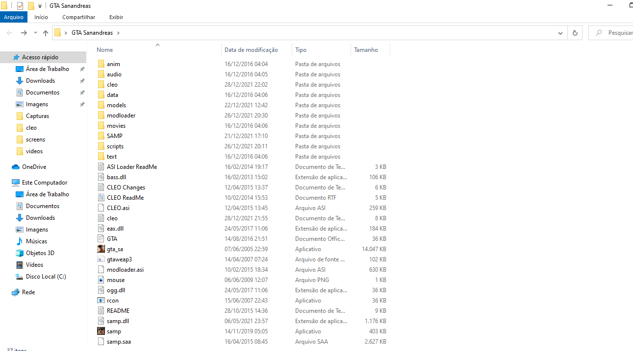Image resolution: width=633 pixels, height=351 pixels.
Task: Open screens folder in navigation pane
Action: (x=35, y=140)
